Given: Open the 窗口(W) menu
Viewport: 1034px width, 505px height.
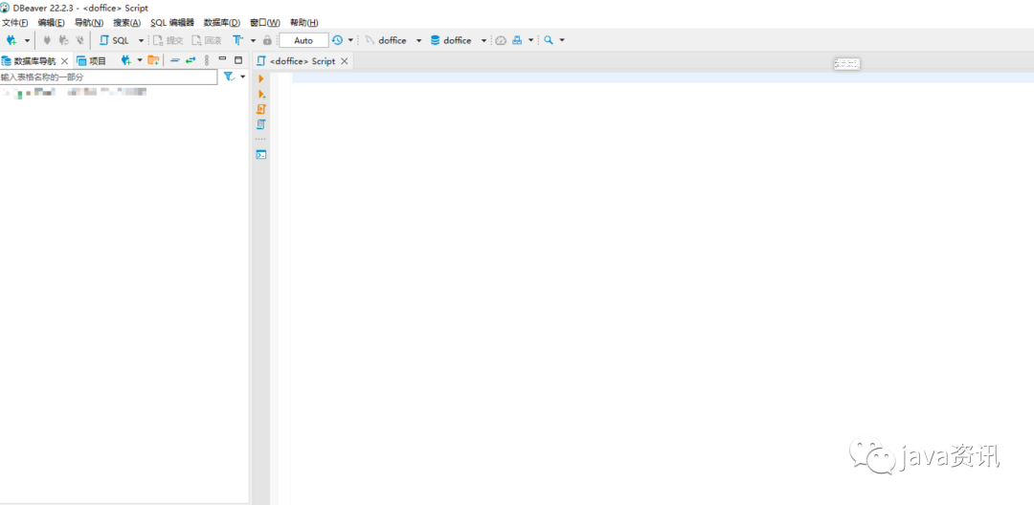Looking at the screenshot, I should pos(265,22).
